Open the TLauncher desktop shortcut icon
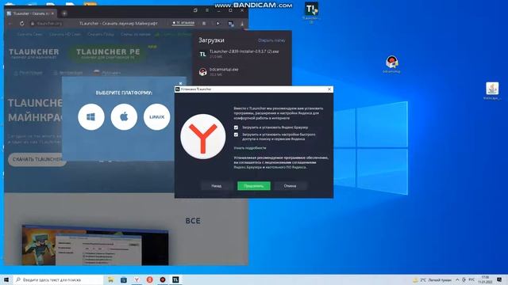The image size is (508, 285). 311,13
